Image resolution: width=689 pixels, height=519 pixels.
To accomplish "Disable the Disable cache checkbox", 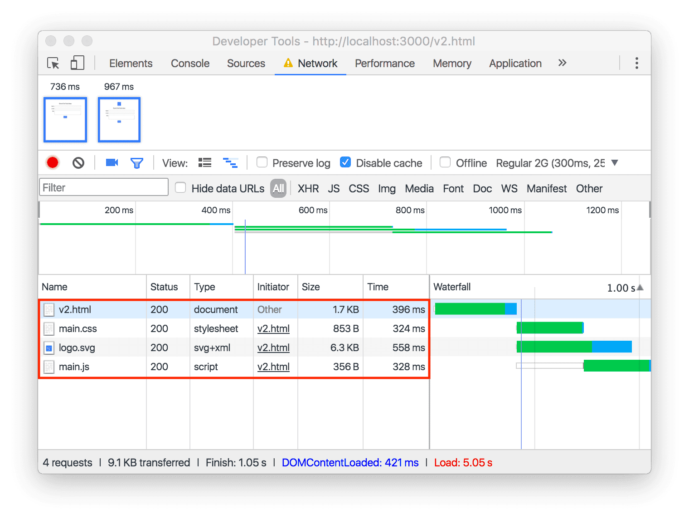I will point(345,162).
